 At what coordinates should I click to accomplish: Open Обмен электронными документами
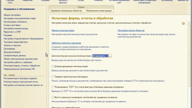click(21, 59)
